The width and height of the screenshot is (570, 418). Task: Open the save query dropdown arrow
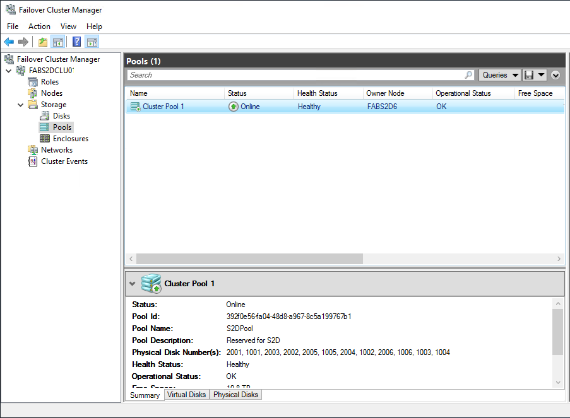point(542,75)
